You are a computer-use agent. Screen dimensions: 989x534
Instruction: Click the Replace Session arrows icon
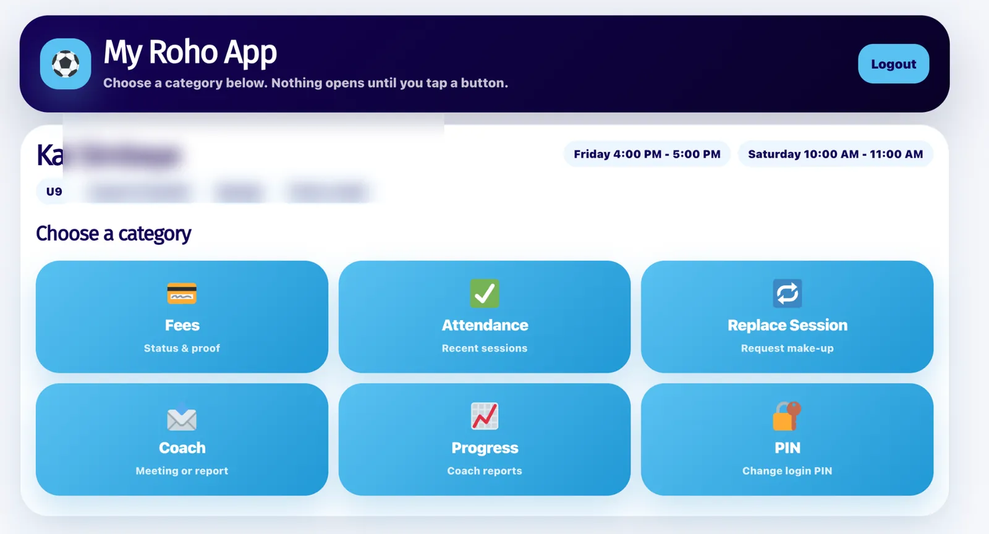click(x=787, y=294)
